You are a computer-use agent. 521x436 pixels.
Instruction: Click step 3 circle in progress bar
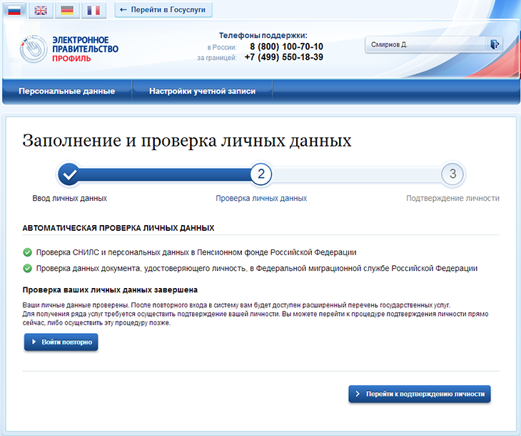[452, 174]
